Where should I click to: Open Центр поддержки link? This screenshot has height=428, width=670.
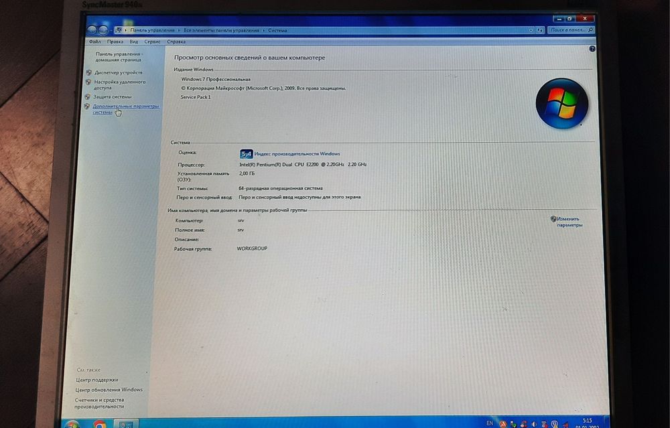[x=97, y=380]
